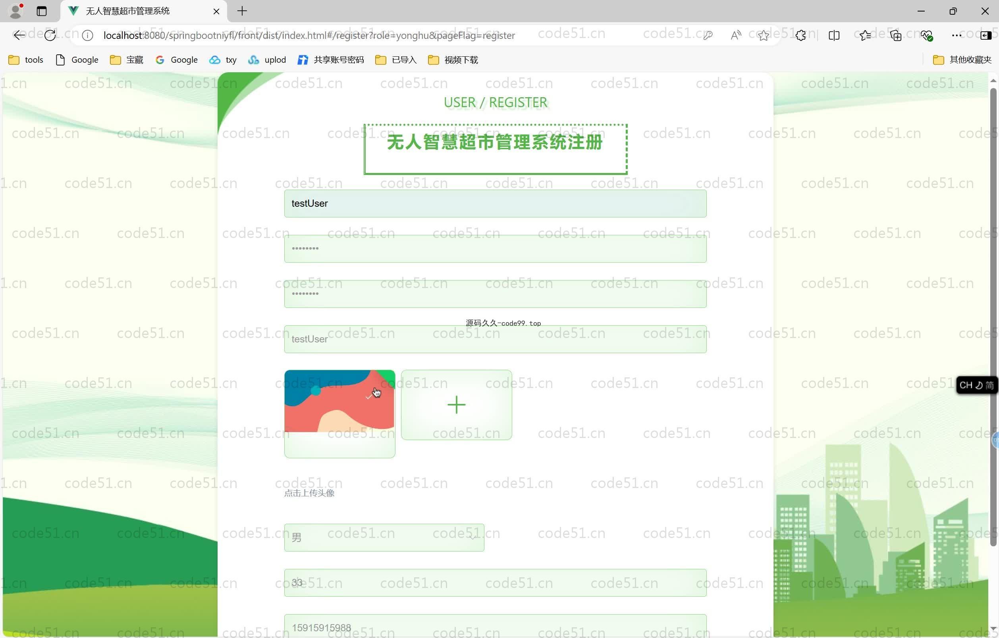Open 宝藏 bookmark folder

[x=127, y=60]
